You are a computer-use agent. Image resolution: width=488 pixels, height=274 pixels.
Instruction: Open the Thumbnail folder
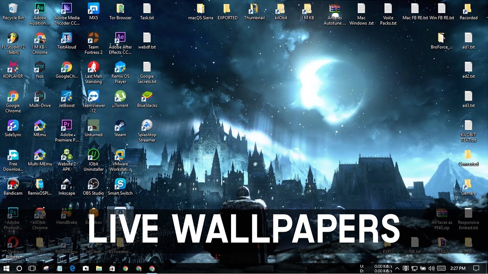pos(254,11)
